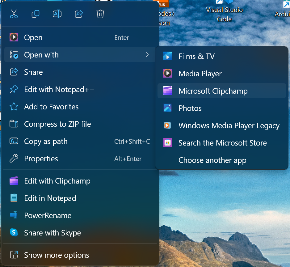Screen dimensions: 290x267
Task: Click the Ctrl+Shift+C shortcut text
Action: 132,142
